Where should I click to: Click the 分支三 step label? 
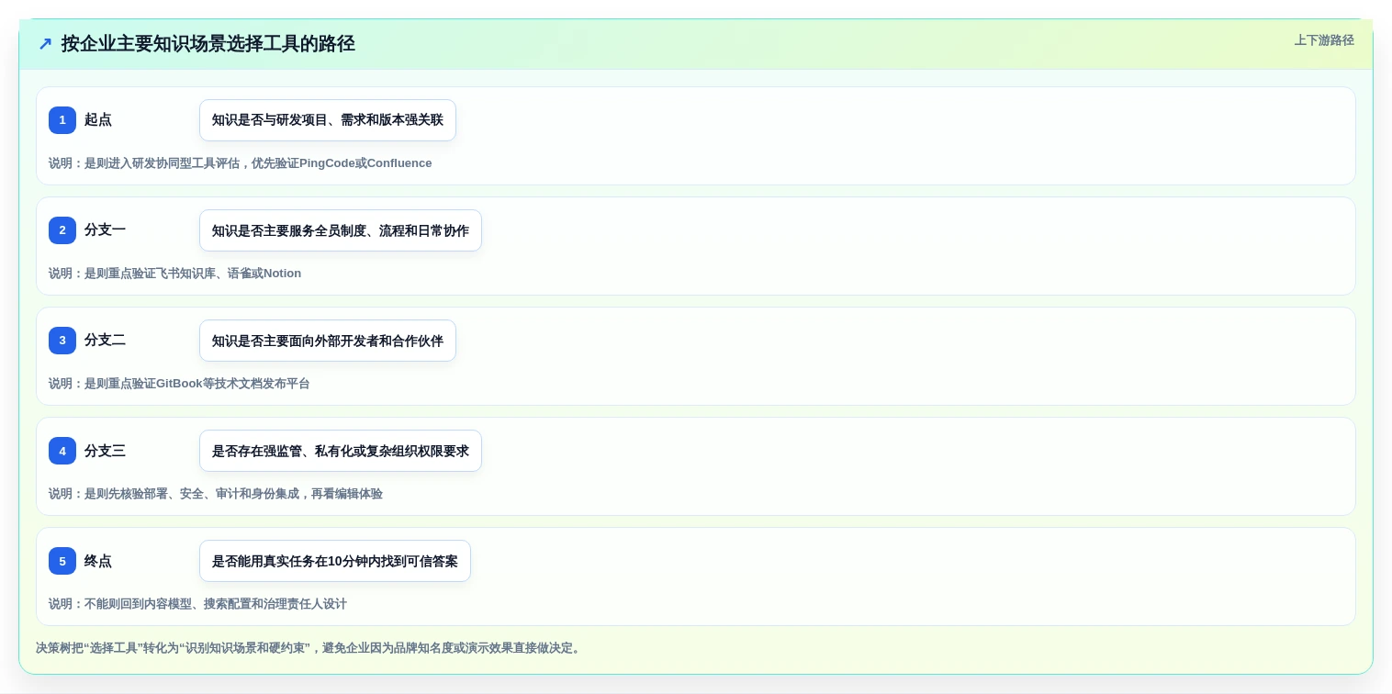(105, 451)
